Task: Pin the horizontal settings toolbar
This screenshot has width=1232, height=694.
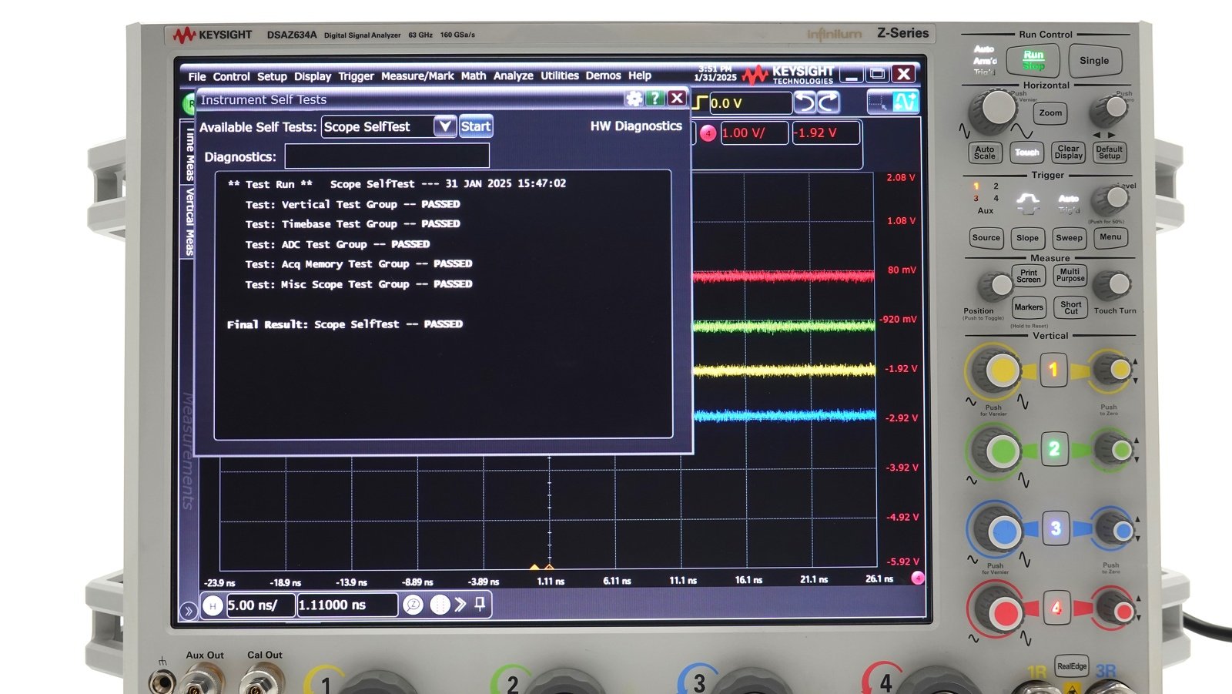Action: (480, 604)
